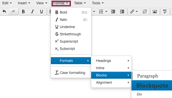172x98 pixels.
Task: Expand the Inline submenu
Action: point(111,68)
